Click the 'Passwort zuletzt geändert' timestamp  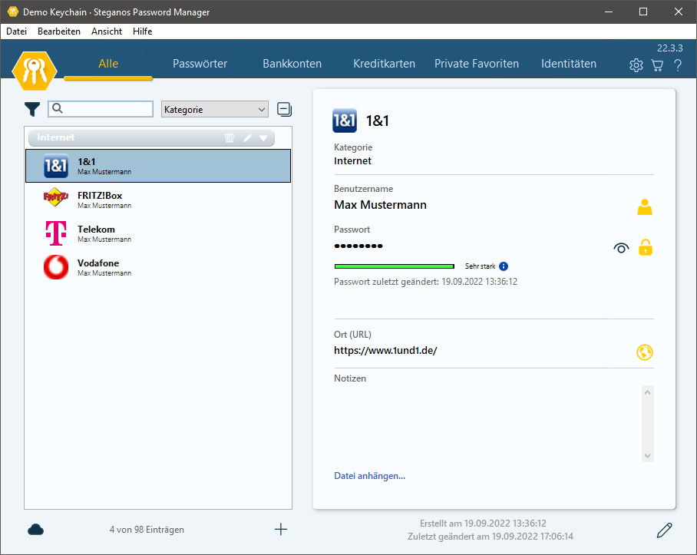click(425, 282)
